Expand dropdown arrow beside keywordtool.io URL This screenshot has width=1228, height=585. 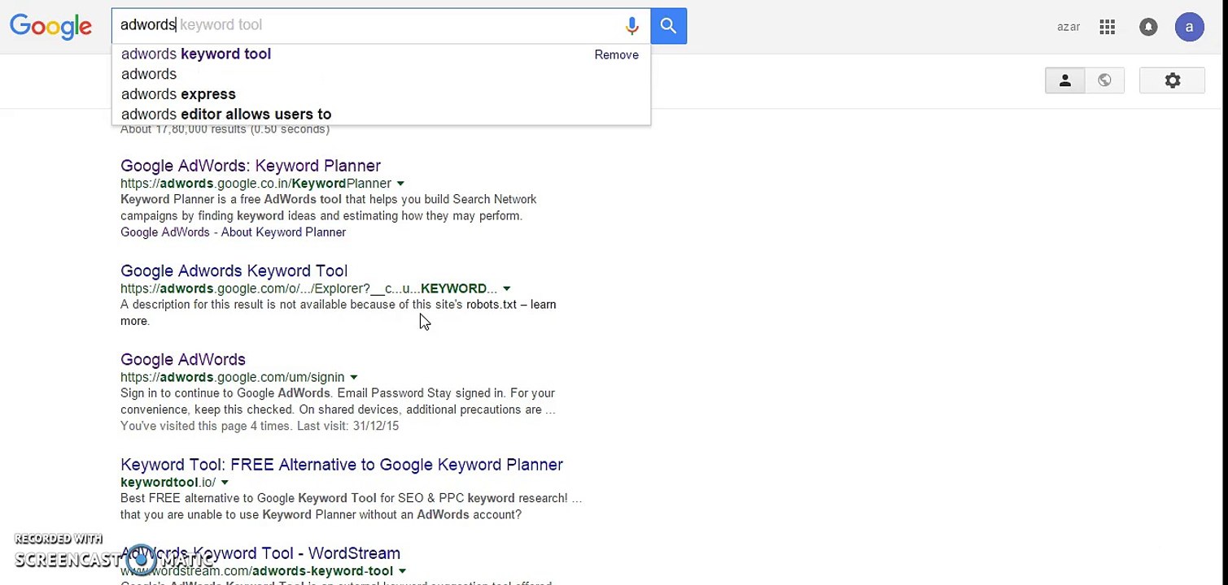[225, 483]
